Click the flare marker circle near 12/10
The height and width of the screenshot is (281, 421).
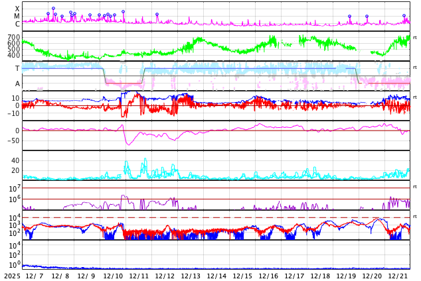(123, 12)
